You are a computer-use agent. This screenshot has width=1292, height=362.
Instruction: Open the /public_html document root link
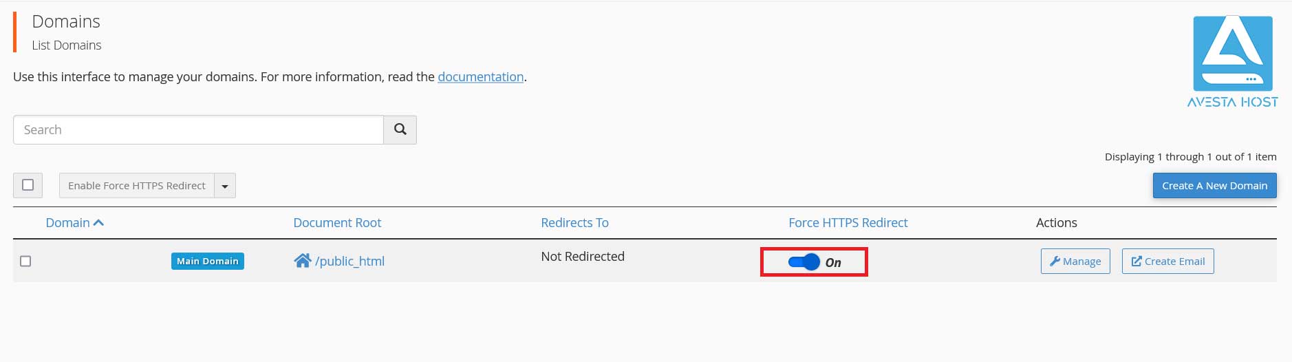(x=349, y=262)
